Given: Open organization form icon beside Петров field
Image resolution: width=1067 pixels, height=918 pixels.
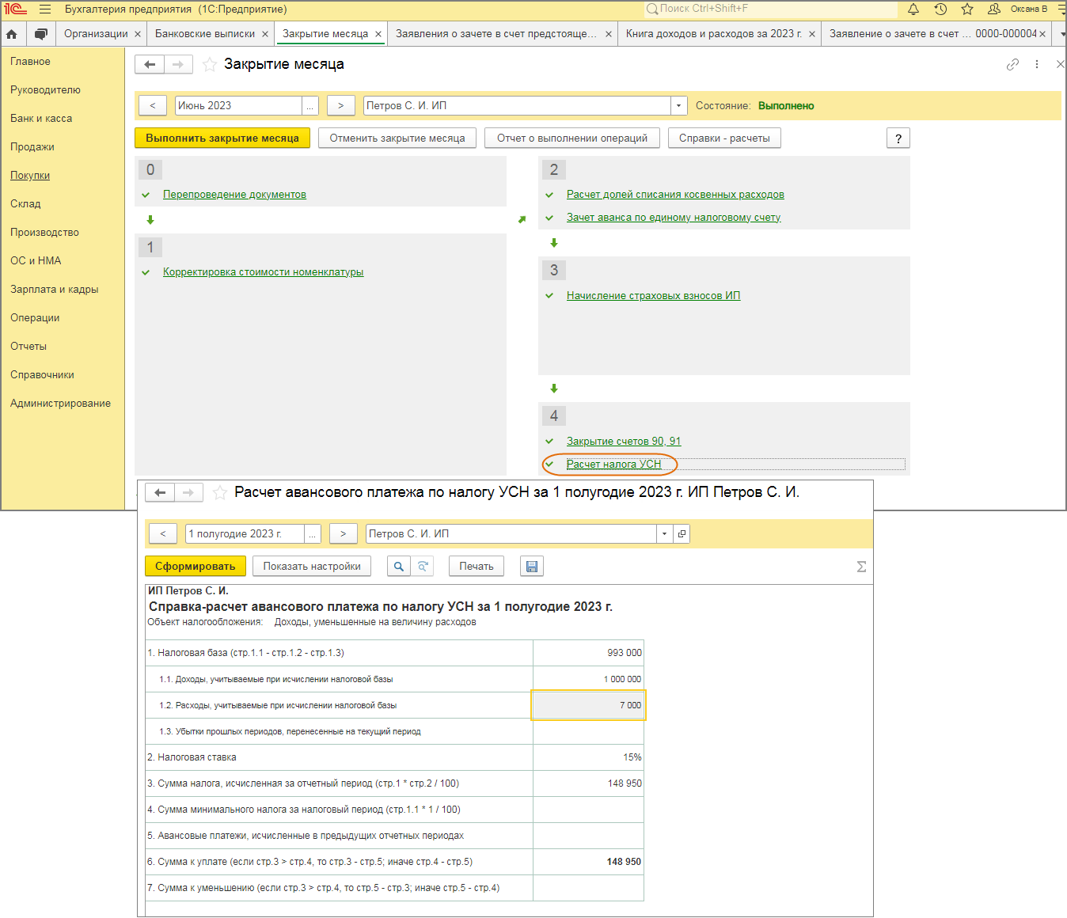Looking at the screenshot, I should click(x=682, y=533).
